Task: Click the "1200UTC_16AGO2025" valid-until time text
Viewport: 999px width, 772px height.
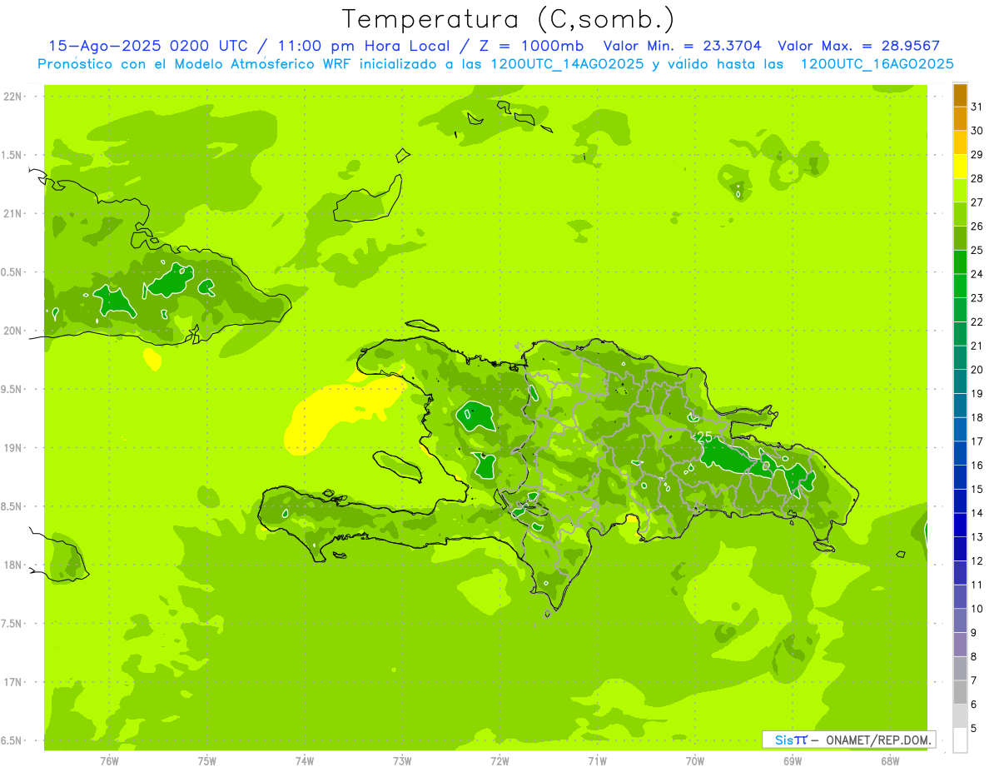Action: [877, 64]
